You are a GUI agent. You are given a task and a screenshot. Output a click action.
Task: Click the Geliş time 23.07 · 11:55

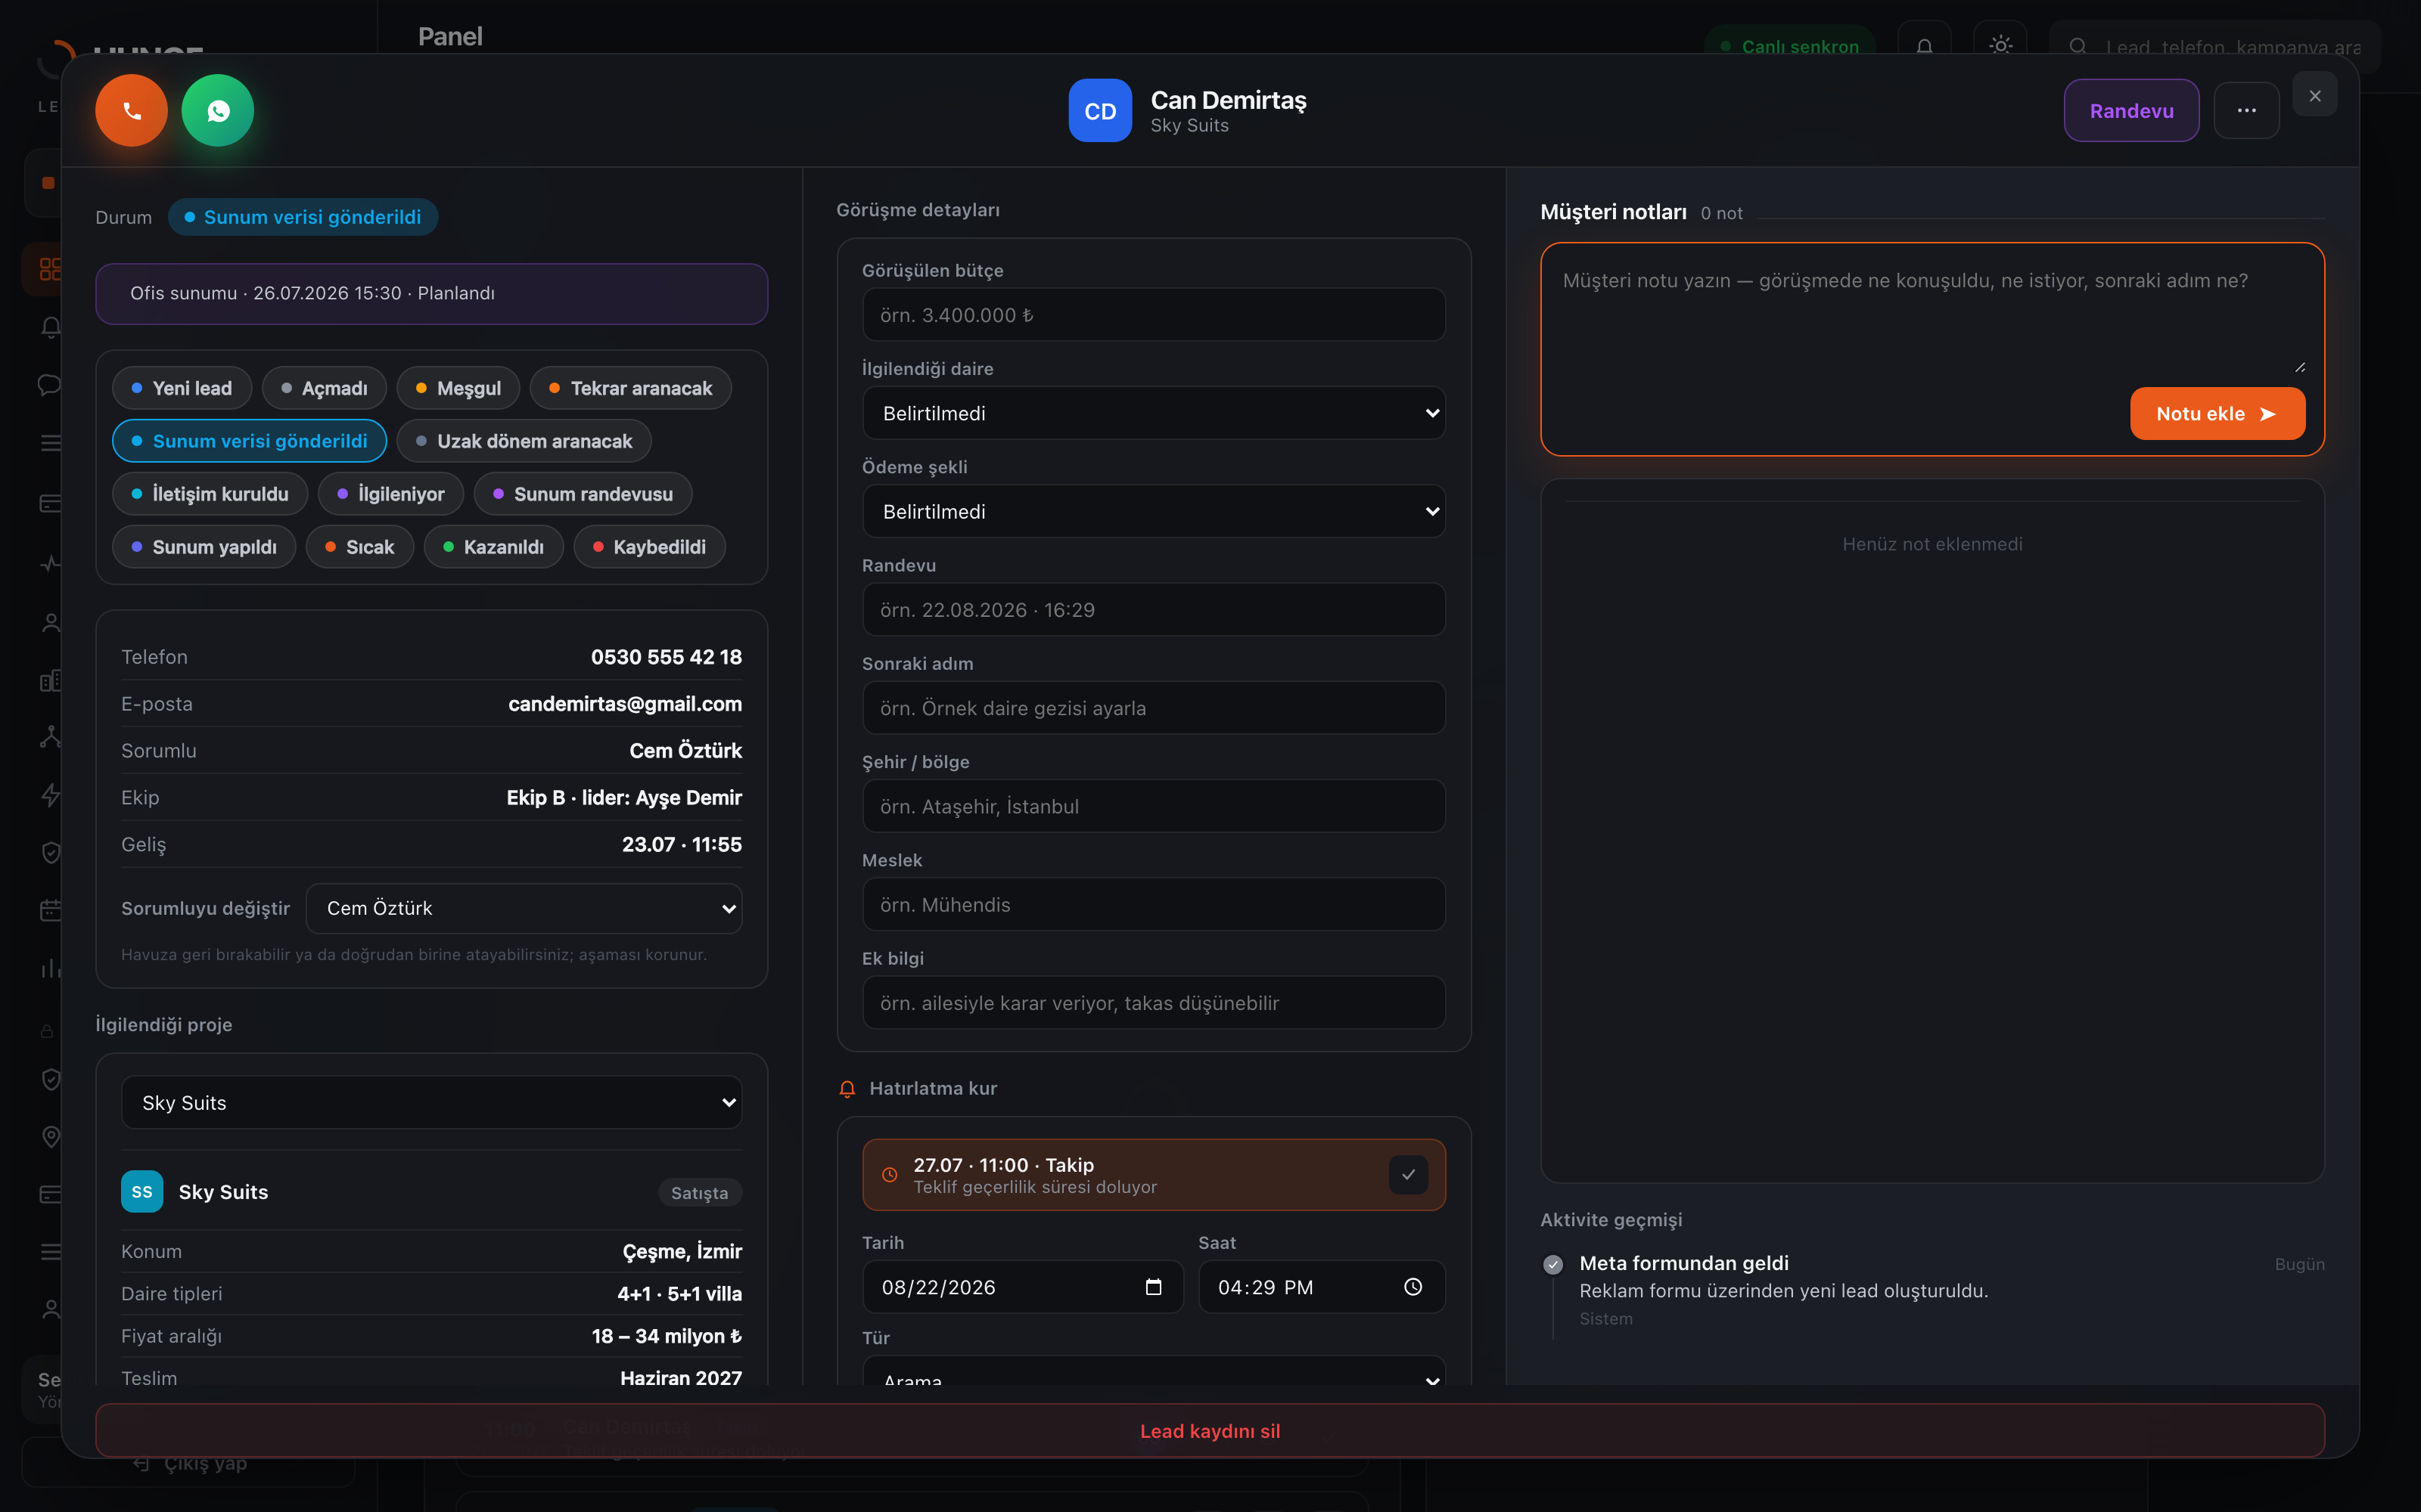682,845
